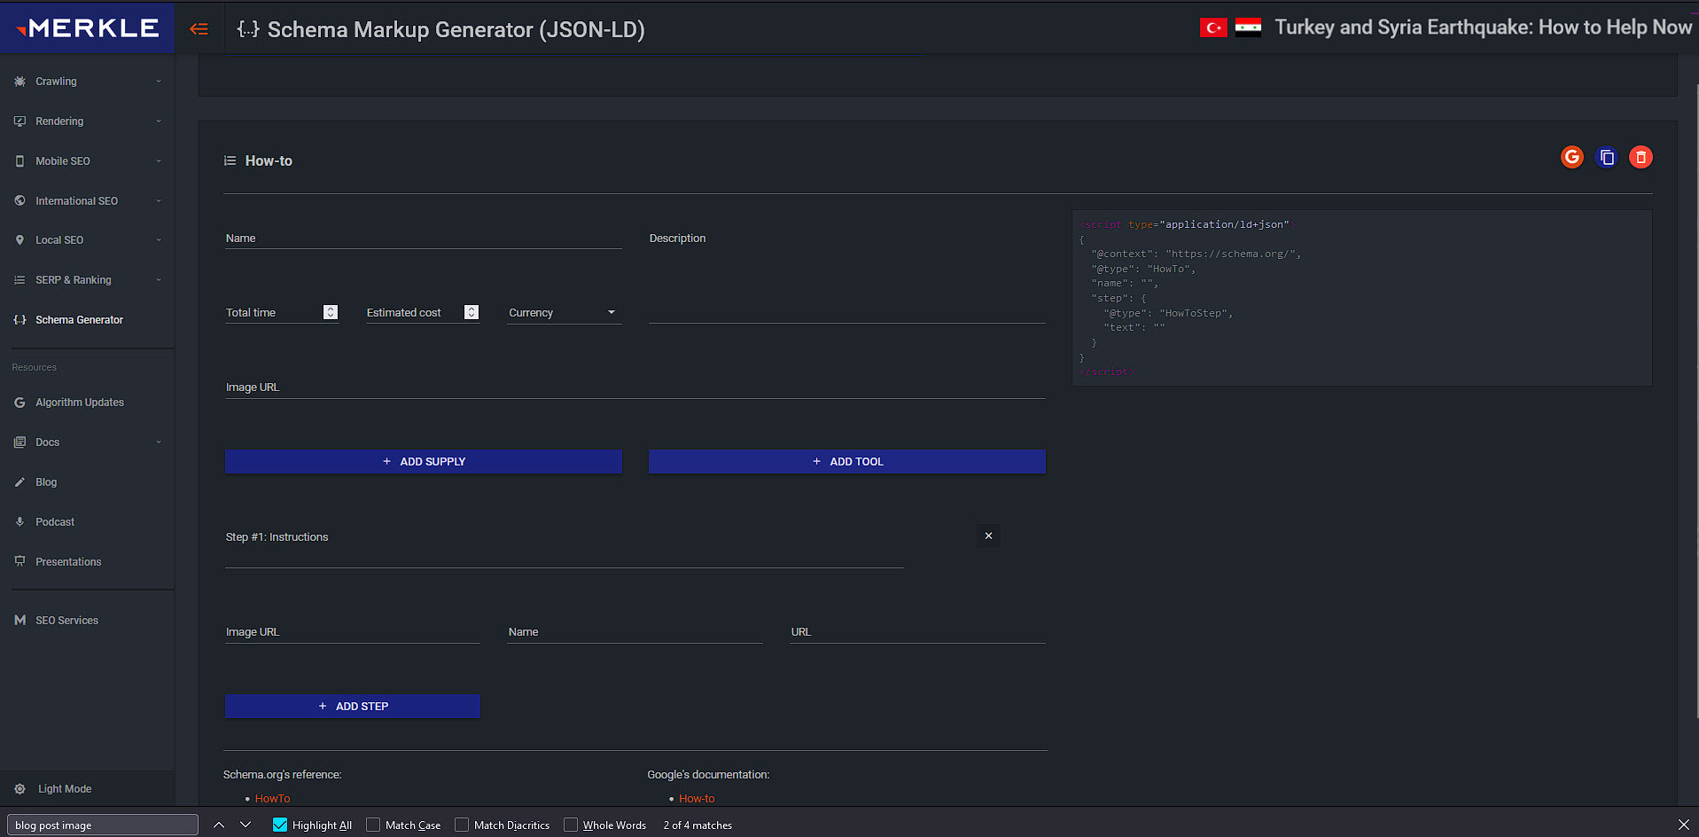
Task: Adjust Estimated cost stepper
Action: 472,312
